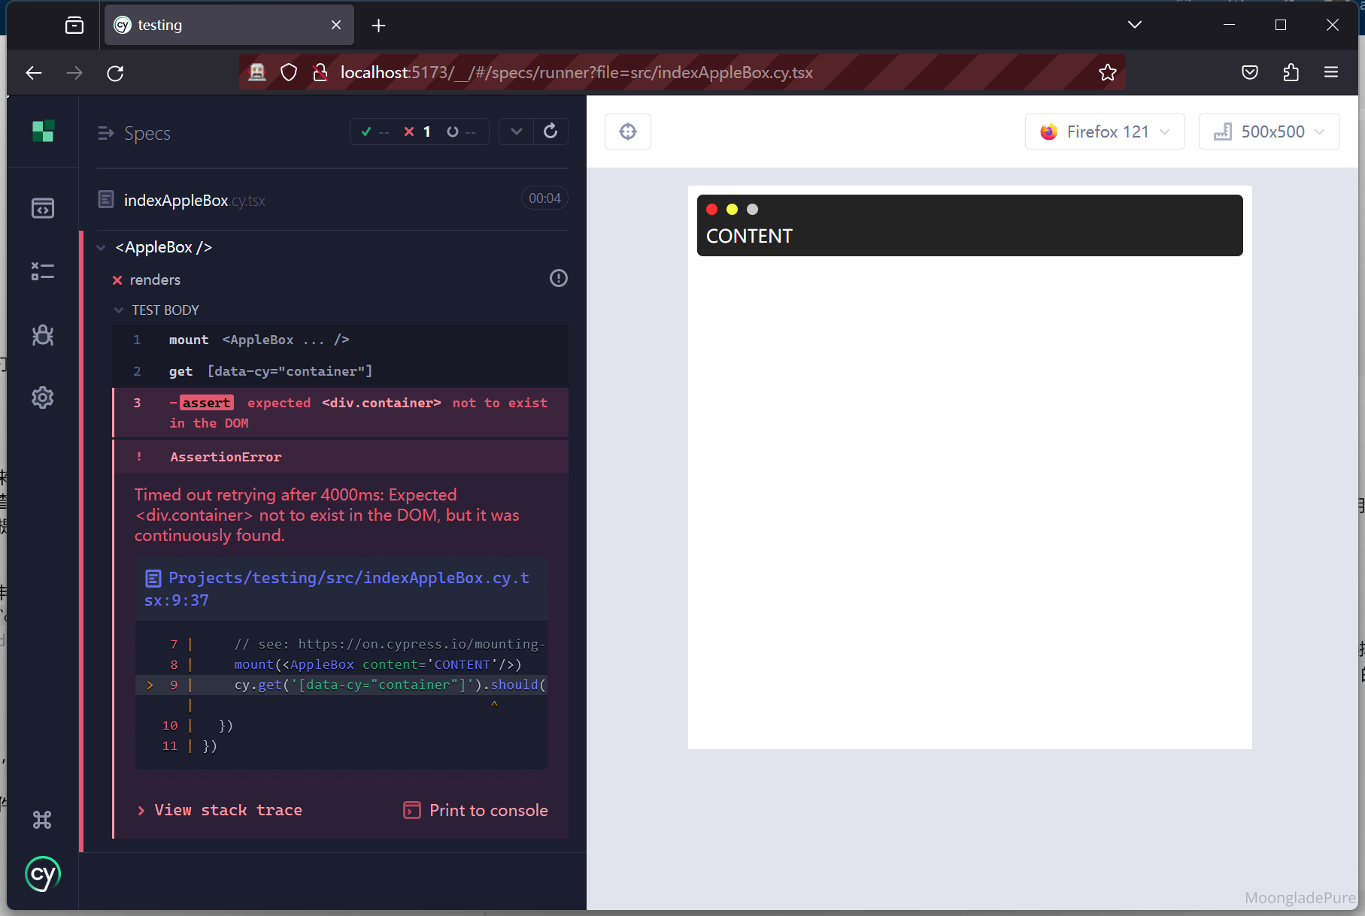Click Print to console button
This screenshot has width=1365, height=916.
click(x=476, y=810)
